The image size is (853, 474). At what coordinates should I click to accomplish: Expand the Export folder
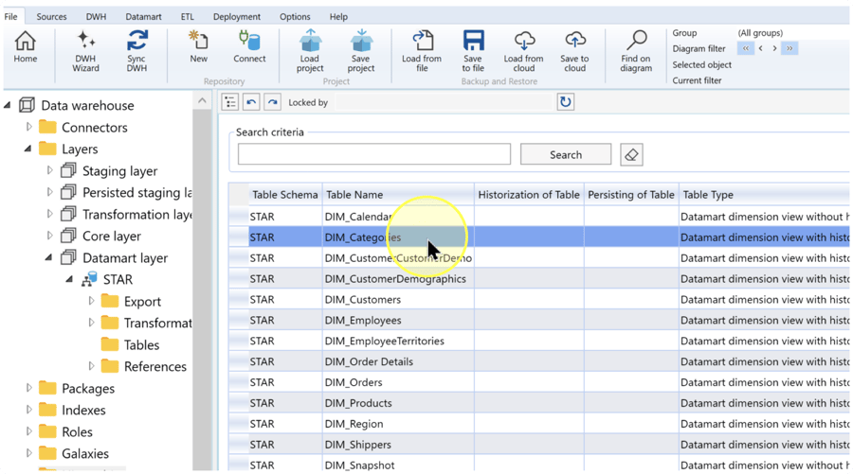click(x=91, y=300)
